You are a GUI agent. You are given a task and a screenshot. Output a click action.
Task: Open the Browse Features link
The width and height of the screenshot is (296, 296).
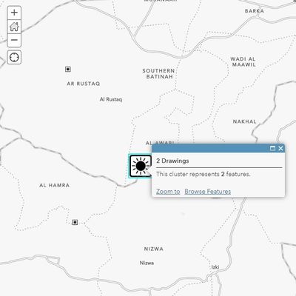(208, 192)
